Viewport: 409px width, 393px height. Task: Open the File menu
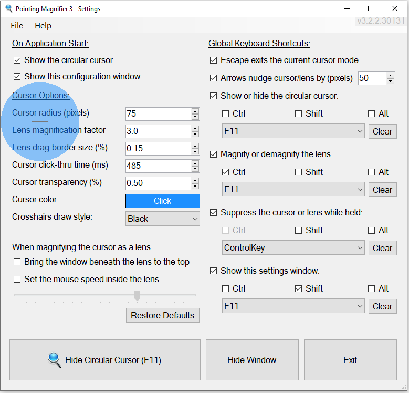click(x=17, y=26)
